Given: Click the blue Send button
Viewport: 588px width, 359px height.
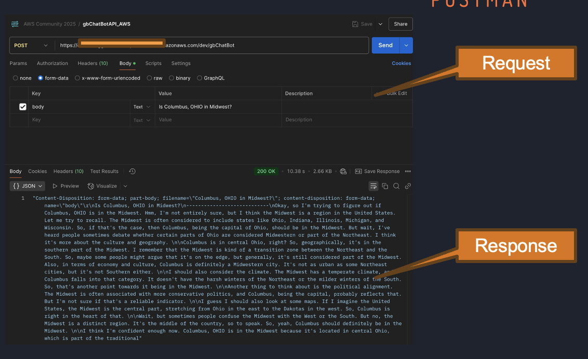Looking at the screenshot, I should click(x=385, y=45).
